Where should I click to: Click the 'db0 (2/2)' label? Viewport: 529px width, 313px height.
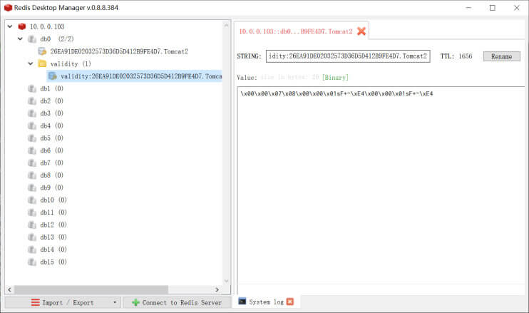point(57,39)
